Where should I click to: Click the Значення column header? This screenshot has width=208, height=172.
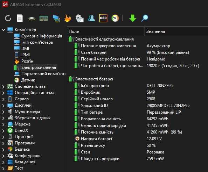pos(176,31)
